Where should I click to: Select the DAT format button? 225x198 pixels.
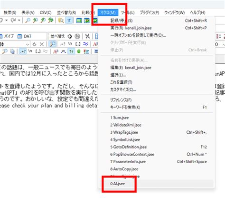point(25,36)
